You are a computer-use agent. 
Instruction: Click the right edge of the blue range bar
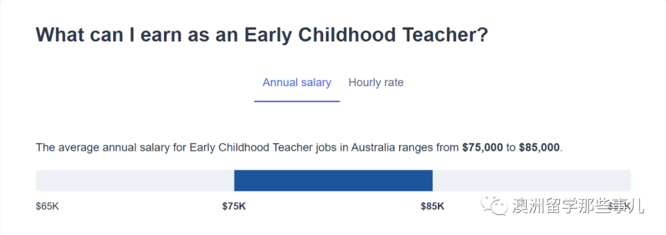tap(432, 180)
